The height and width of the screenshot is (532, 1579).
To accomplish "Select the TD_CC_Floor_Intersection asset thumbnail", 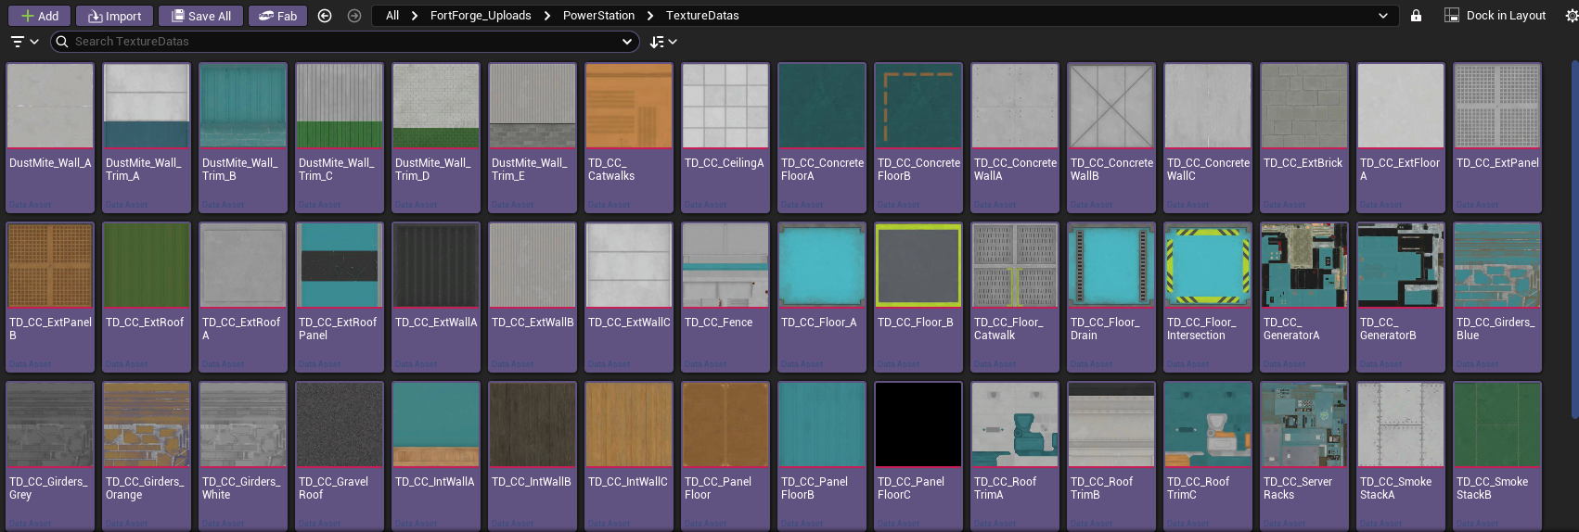I will 1207,266.
